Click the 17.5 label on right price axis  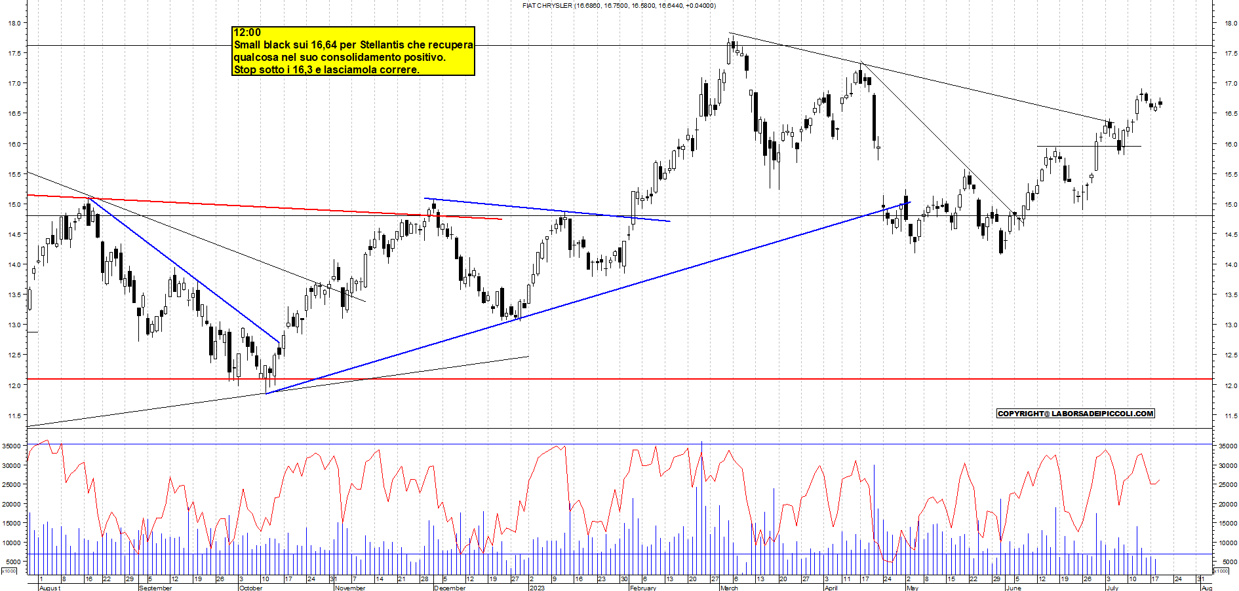1230,53
